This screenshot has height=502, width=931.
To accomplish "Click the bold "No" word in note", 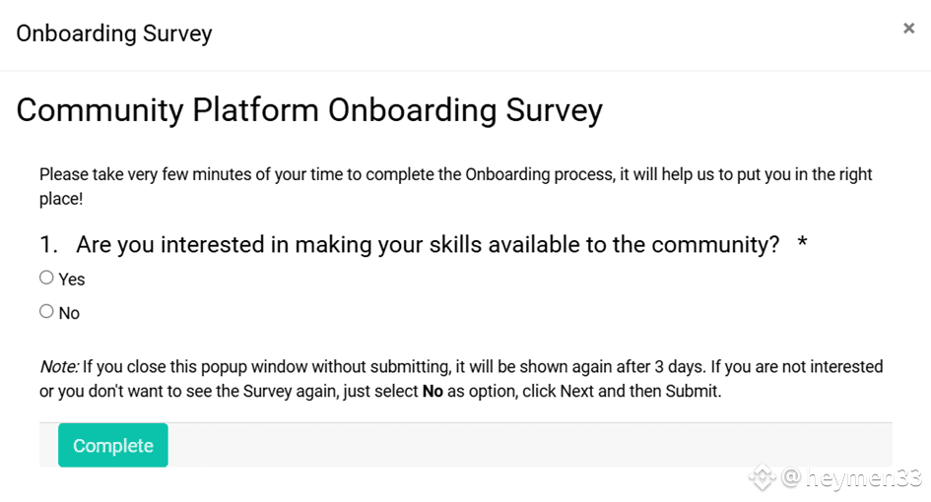I will (x=432, y=392).
